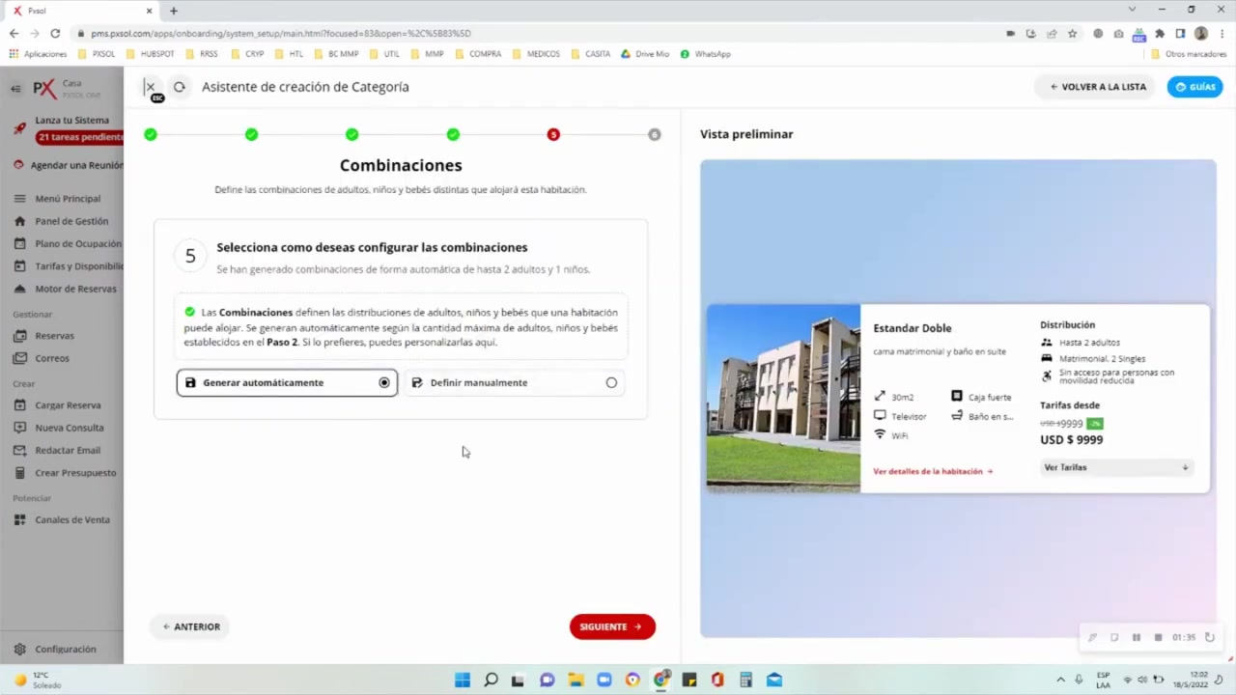Open the Motor de Reservas section

click(x=75, y=289)
